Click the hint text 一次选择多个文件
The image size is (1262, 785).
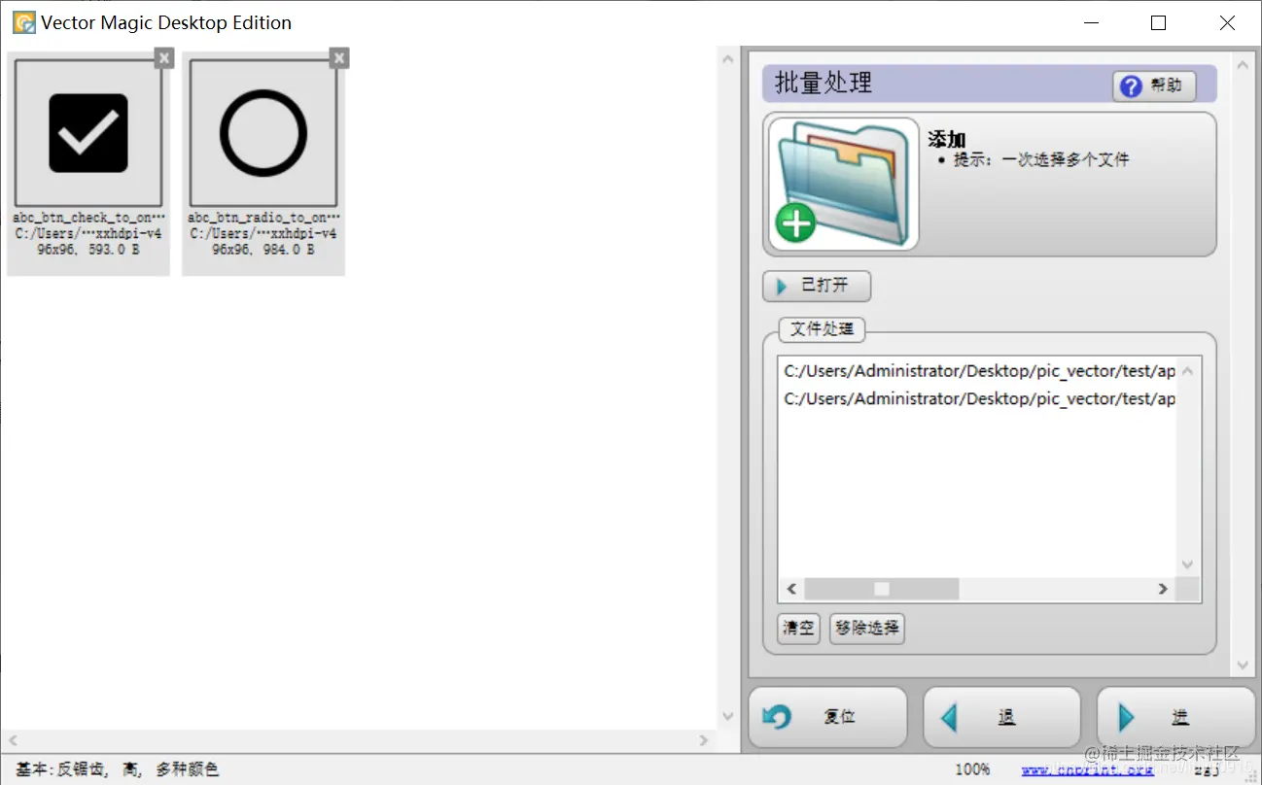coord(1066,159)
